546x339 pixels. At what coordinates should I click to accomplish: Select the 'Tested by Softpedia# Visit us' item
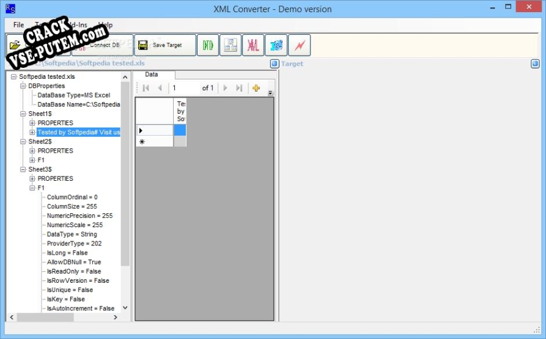[x=79, y=132]
